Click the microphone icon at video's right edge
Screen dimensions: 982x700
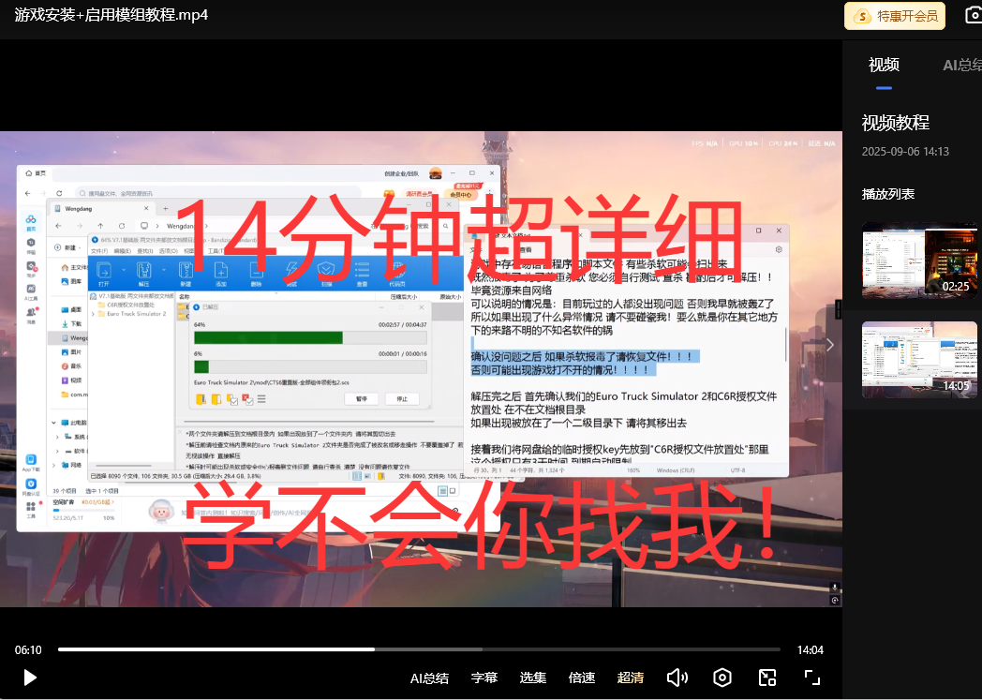pyautogui.click(x=834, y=588)
